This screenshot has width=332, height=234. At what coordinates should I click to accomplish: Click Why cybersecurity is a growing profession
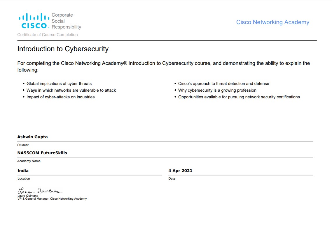pyautogui.click(x=217, y=91)
